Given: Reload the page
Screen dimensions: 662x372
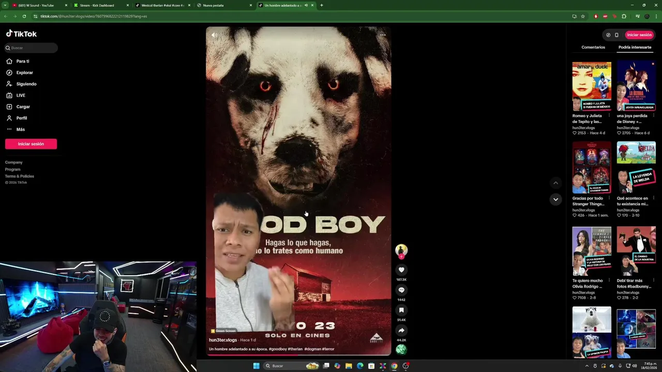Looking at the screenshot, I should click(24, 16).
